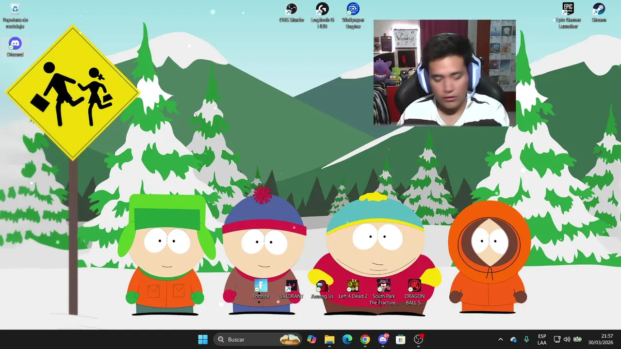
Task: Open OBS Studio from the taskbar
Action: (418, 339)
